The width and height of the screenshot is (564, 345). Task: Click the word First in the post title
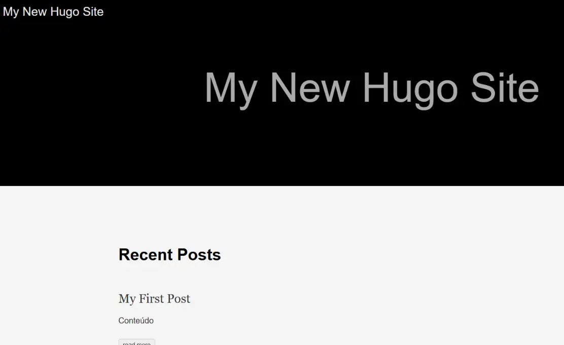tap(152, 298)
